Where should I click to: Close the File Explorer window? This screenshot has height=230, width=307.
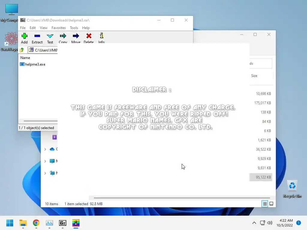coord(269,35)
